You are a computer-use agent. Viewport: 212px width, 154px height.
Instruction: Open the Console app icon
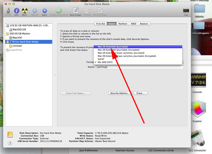(198, 80)
